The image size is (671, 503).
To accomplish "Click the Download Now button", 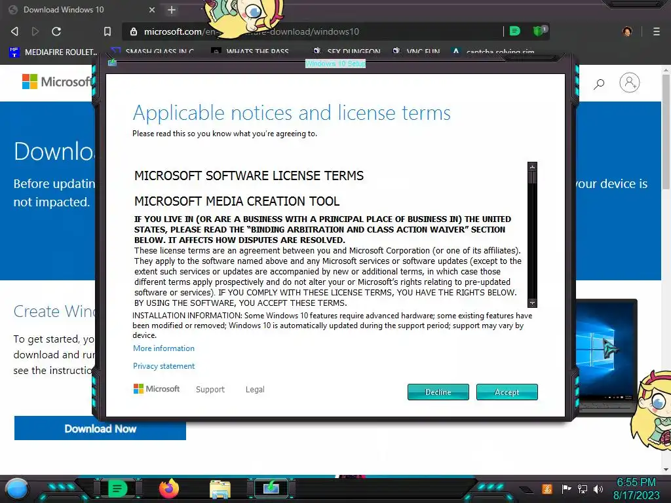I will [x=100, y=428].
